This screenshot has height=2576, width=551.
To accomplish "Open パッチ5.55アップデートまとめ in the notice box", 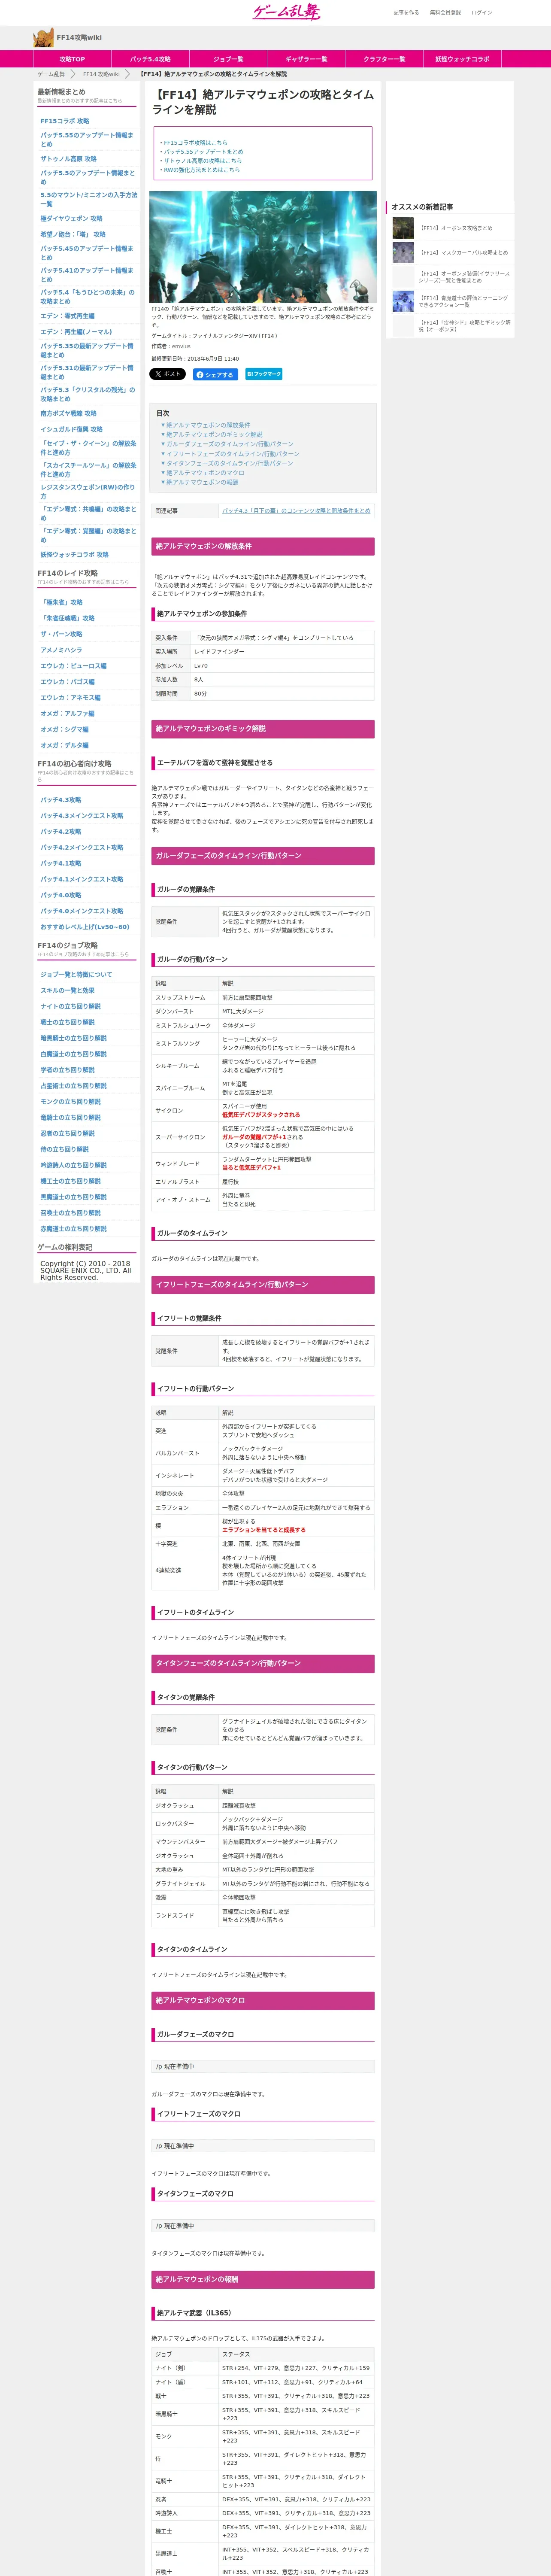I will [x=203, y=152].
